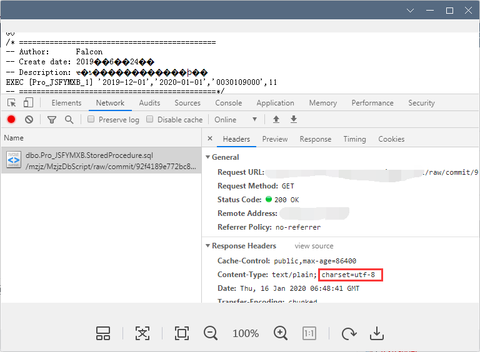480x352 pixels.
Task: Switch to the Elements tab
Action: click(66, 103)
